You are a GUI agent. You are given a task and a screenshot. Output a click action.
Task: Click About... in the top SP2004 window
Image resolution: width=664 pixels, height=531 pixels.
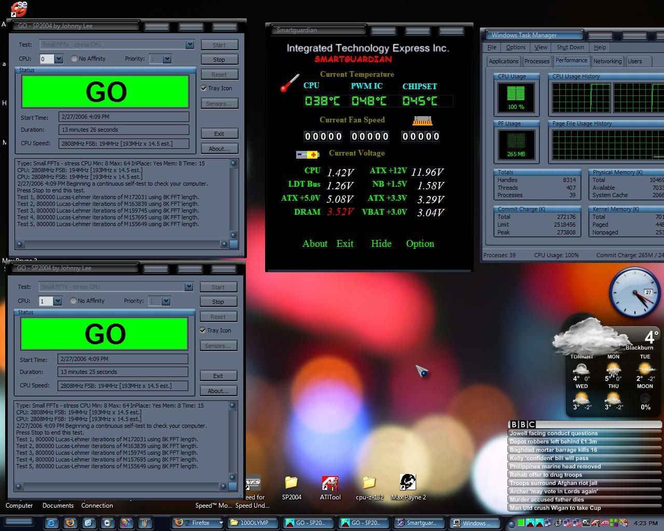219,149
